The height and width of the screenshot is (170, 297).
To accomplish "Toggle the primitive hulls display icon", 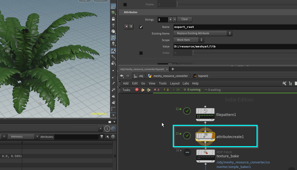I will [x=113, y=109].
